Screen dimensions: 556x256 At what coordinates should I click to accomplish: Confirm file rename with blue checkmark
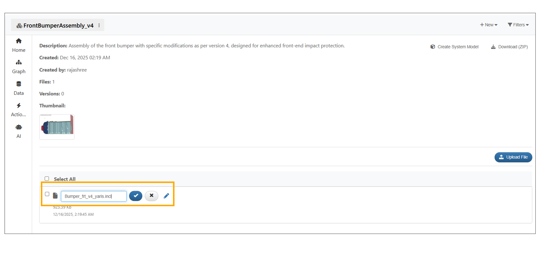coord(136,196)
